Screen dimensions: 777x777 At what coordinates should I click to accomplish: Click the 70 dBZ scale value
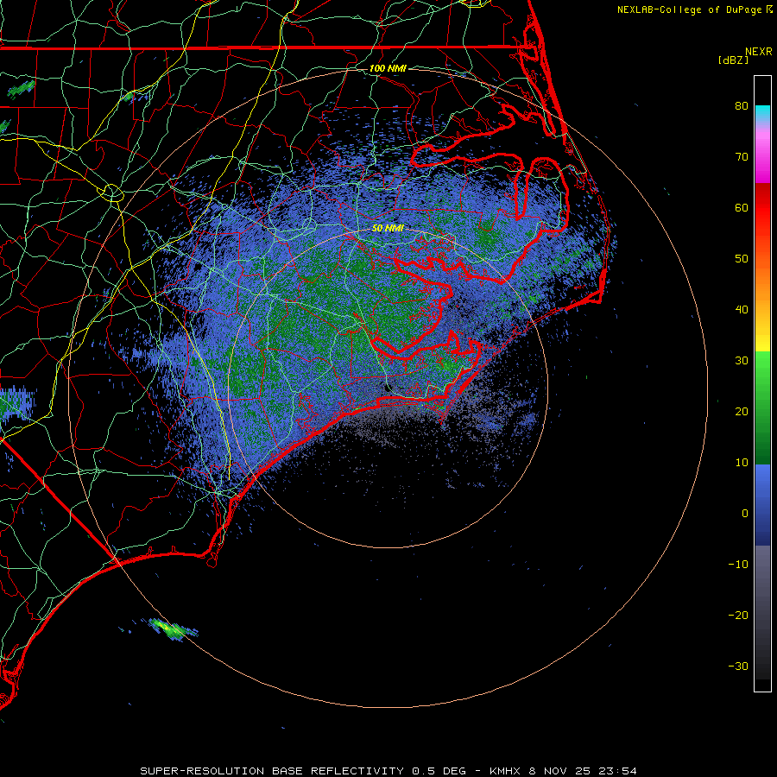(742, 157)
